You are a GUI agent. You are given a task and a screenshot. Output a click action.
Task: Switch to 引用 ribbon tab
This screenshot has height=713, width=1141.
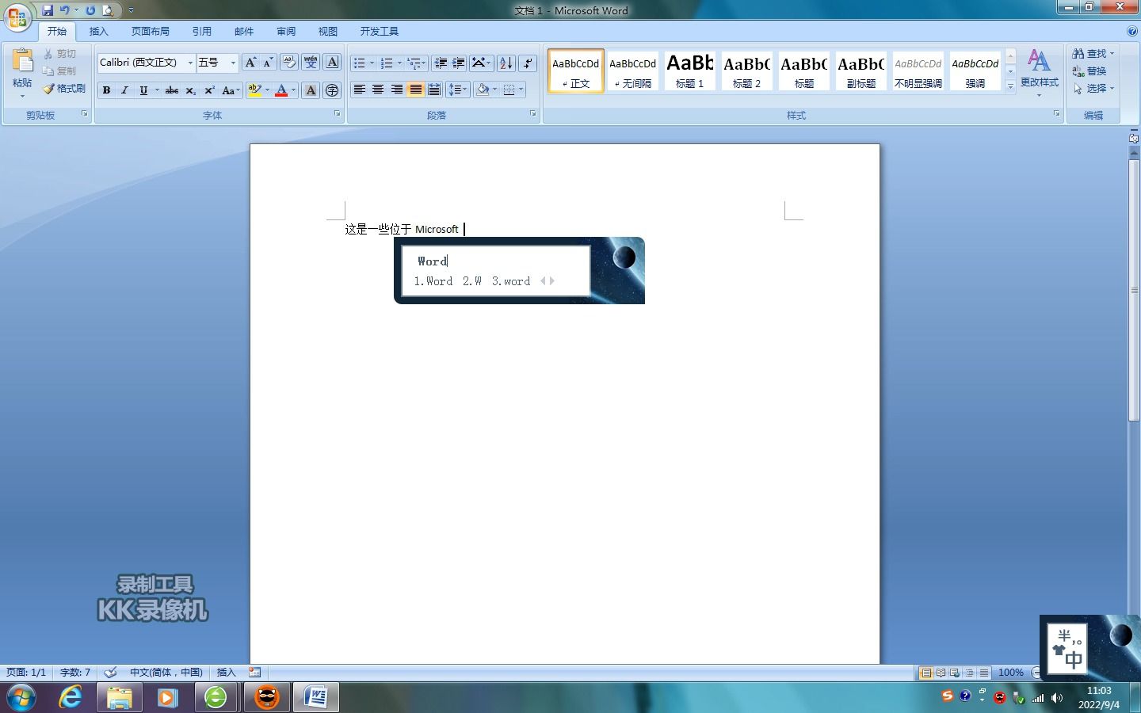[201, 32]
